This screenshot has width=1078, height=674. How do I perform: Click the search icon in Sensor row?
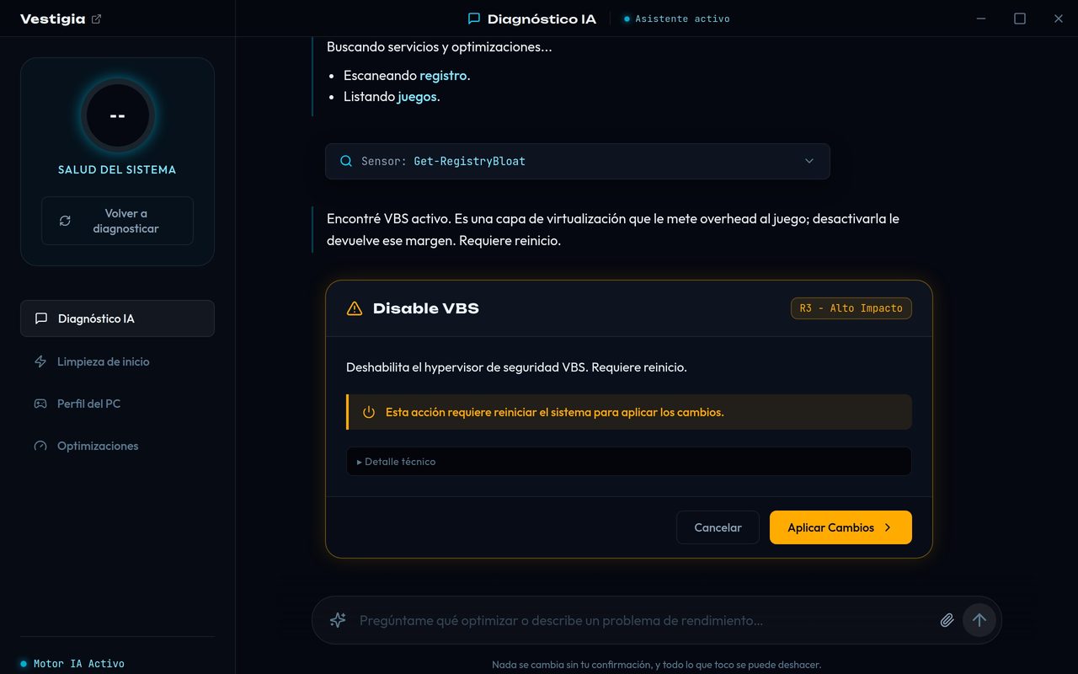tap(345, 161)
